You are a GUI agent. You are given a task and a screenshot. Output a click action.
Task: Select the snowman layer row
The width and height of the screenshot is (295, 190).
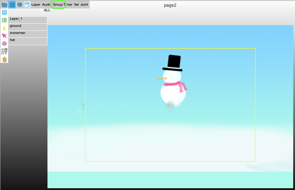tap(28, 34)
